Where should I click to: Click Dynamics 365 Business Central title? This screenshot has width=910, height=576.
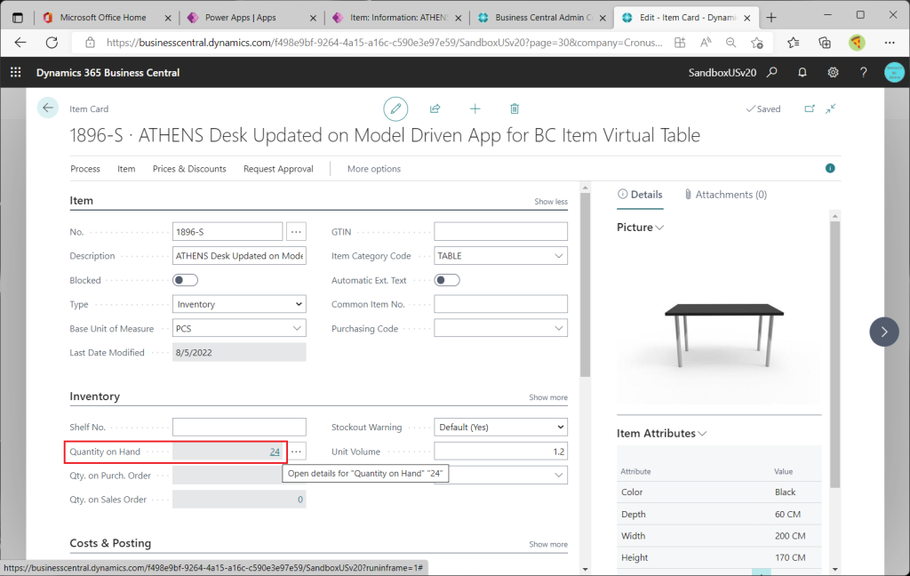click(108, 73)
